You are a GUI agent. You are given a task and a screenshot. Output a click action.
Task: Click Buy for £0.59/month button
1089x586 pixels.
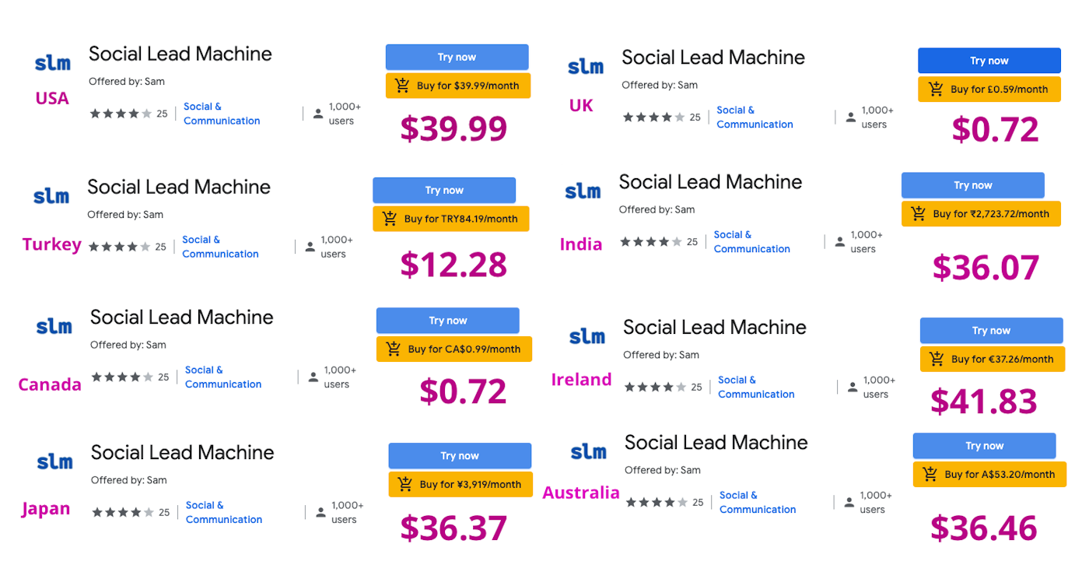pos(989,89)
